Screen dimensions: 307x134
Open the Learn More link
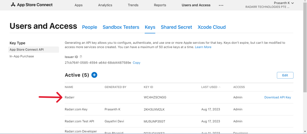tap(203, 47)
